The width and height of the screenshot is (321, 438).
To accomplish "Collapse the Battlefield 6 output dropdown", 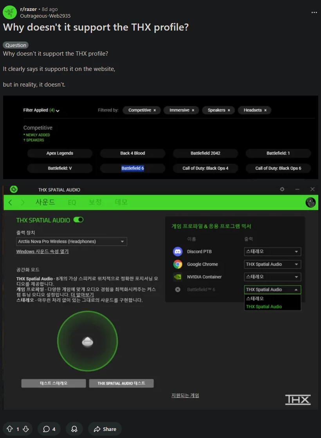I will click(x=272, y=290).
